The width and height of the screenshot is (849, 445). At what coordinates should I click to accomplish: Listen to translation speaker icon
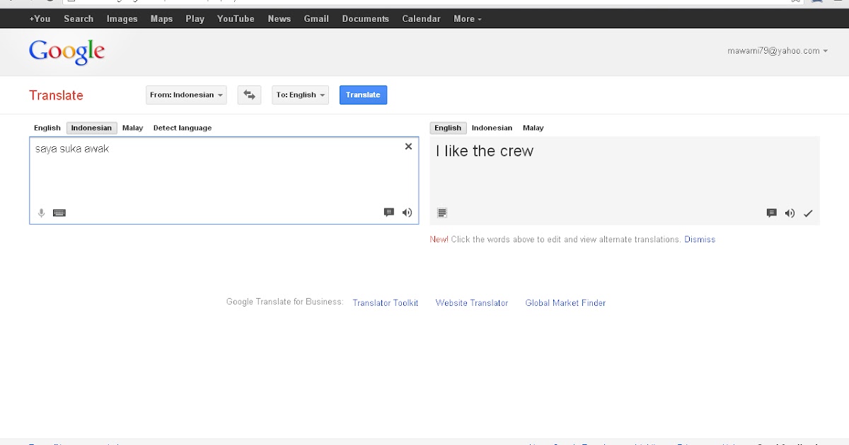click(790, 213)
